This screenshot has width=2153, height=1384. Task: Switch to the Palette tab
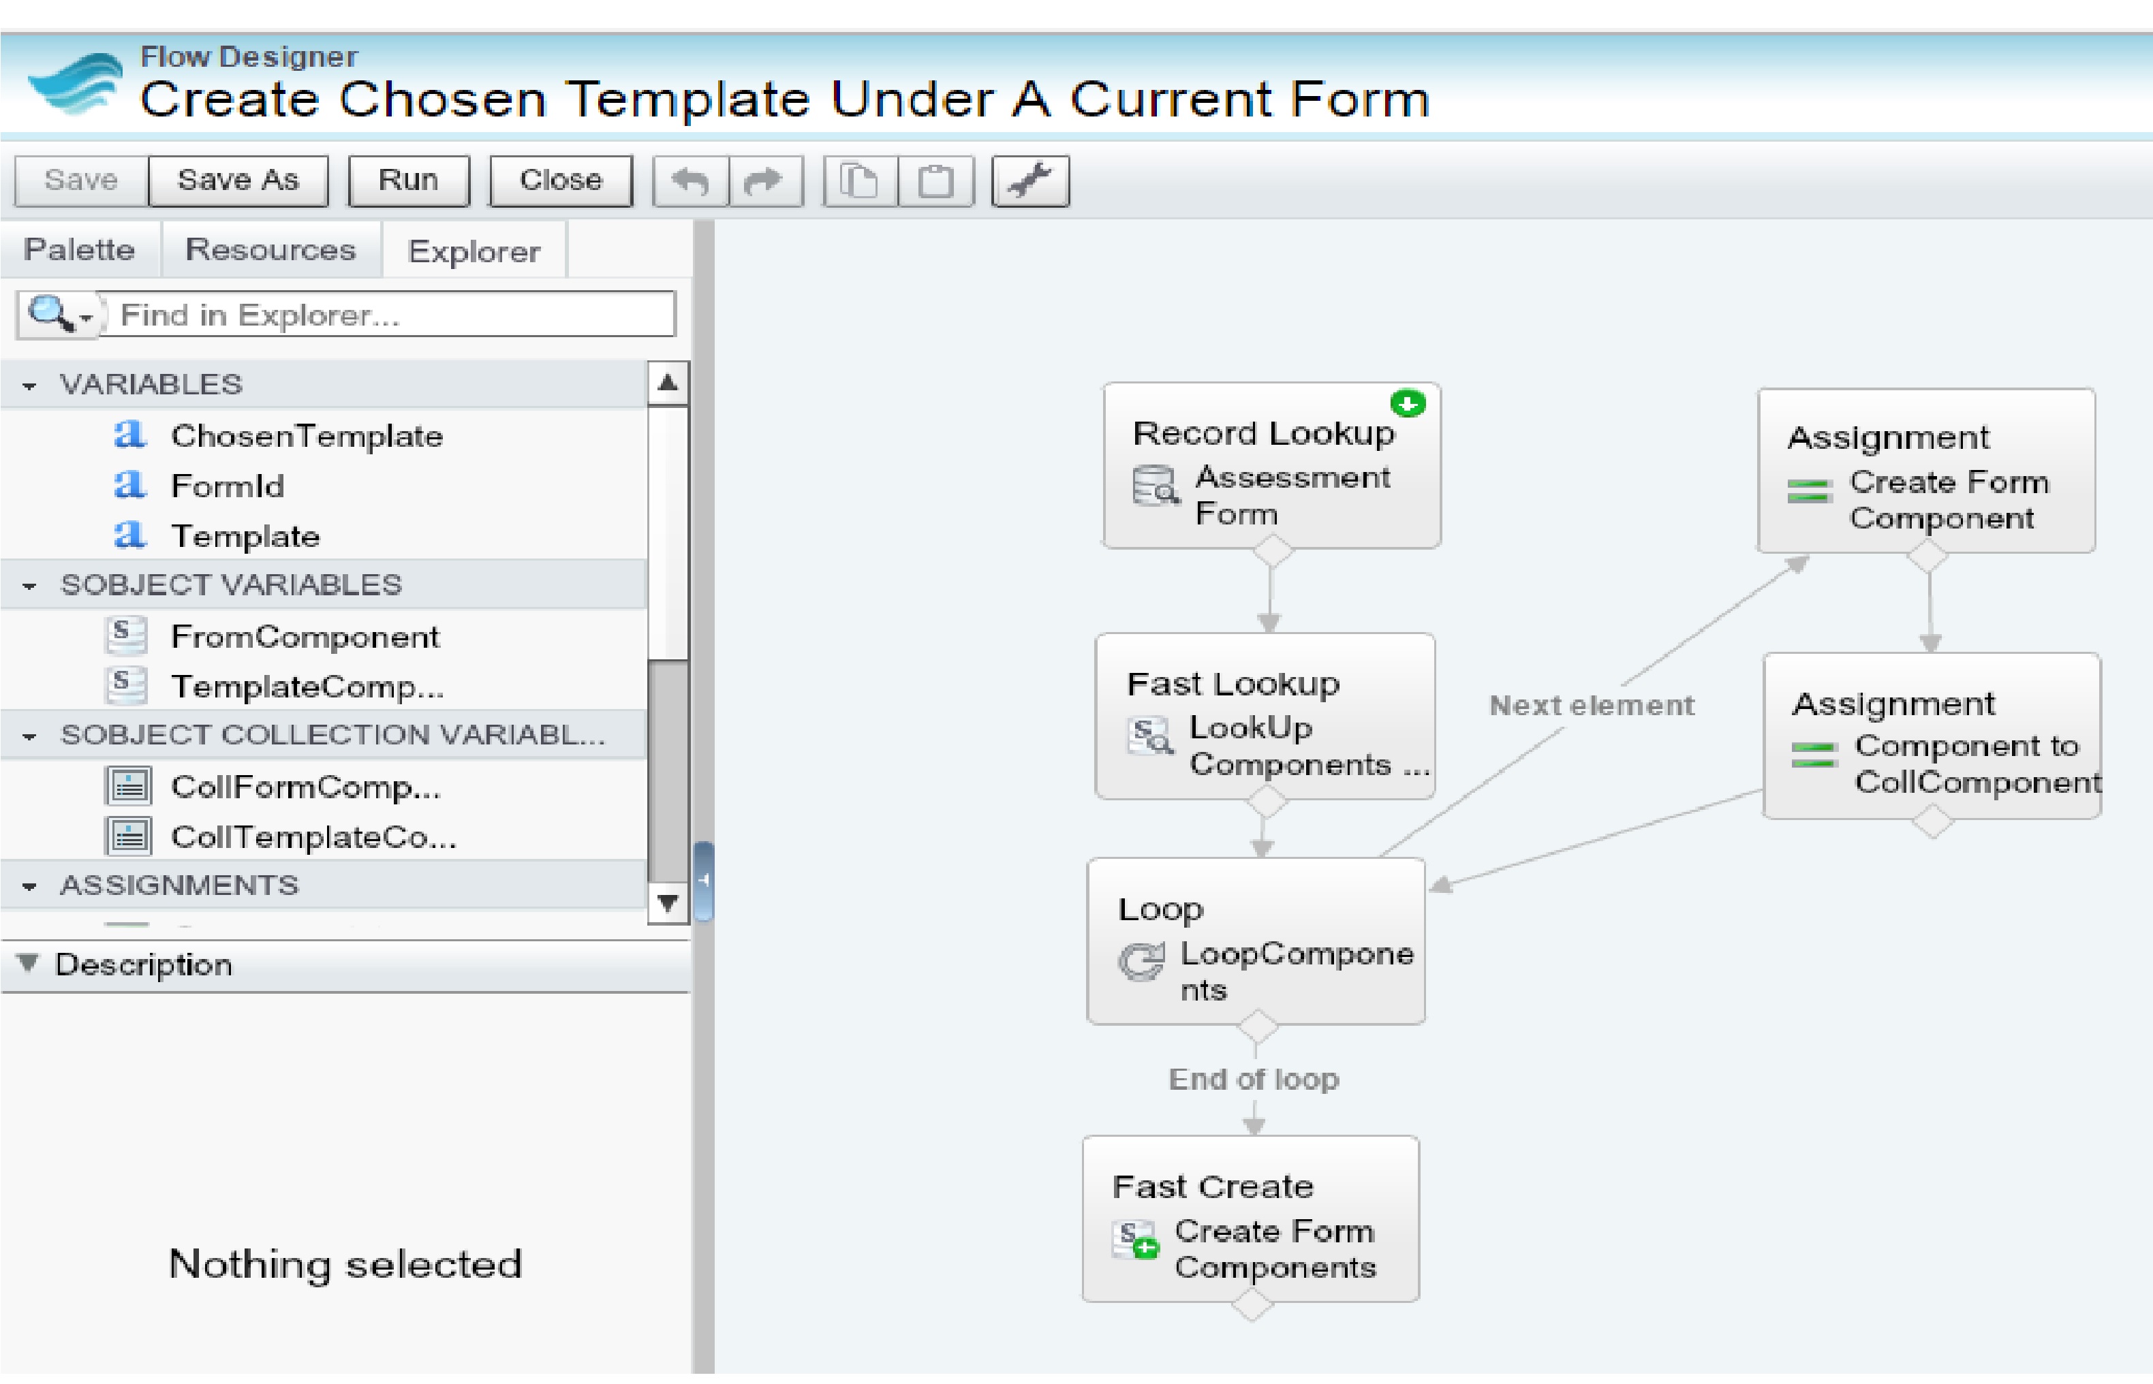click(79, 250)
